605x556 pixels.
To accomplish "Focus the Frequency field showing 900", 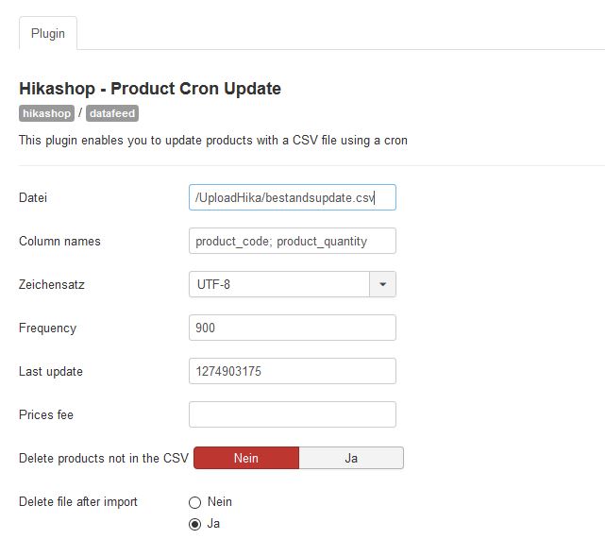I will pos(292,328).
